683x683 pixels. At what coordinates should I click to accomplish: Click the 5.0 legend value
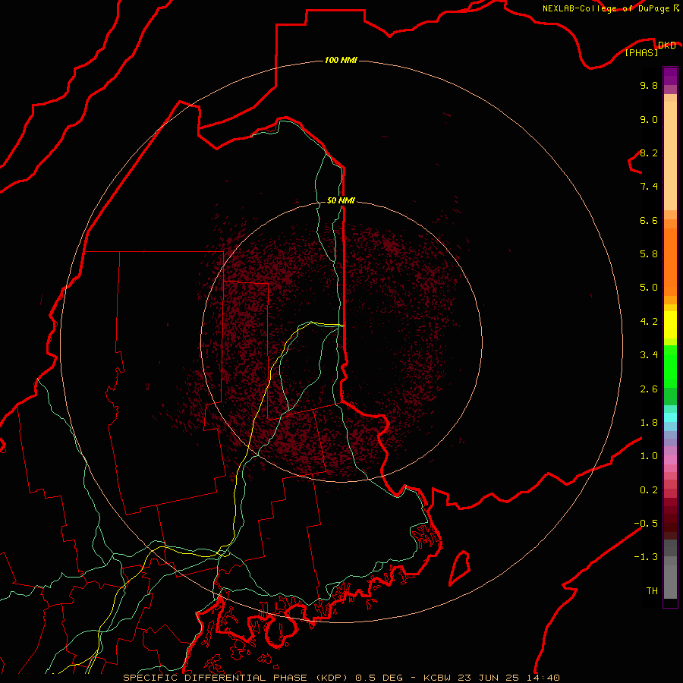point(649,288)
